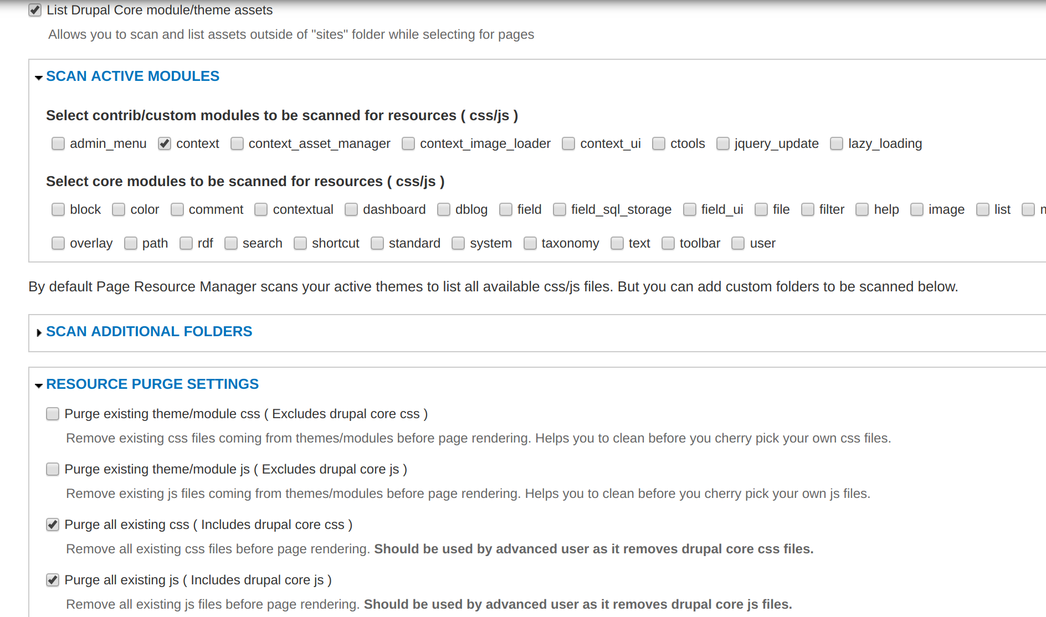Check the toolbar core module
Screen dimensions: 1046x617
coord(668,243)
